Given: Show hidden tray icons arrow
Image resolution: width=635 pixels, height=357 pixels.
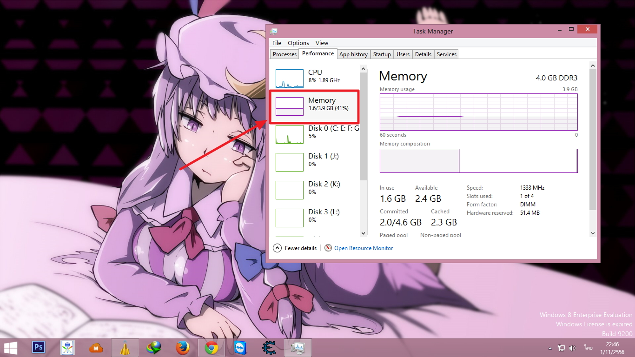Looking at the screenshot, I should pos(550,348).
